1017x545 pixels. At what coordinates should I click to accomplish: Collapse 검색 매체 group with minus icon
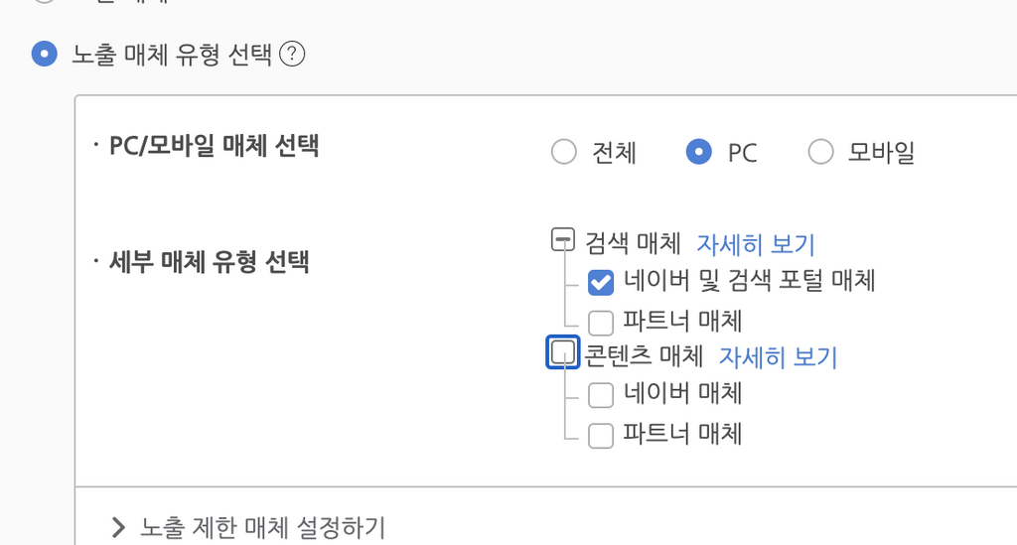[x=563, y=239]
